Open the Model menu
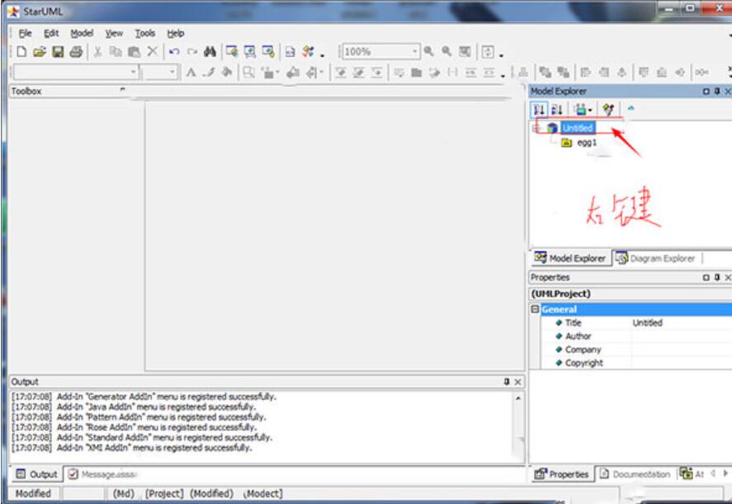 [82, 33]
